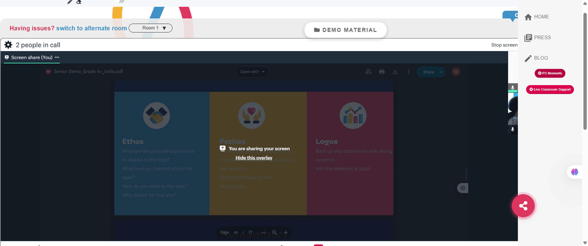The image size is (588, 246).
Task: Open Press page in sidebar
Action: [x=537, y=38]
